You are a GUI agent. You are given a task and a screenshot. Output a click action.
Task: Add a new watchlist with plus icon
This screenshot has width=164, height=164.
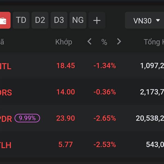[97, 20]
